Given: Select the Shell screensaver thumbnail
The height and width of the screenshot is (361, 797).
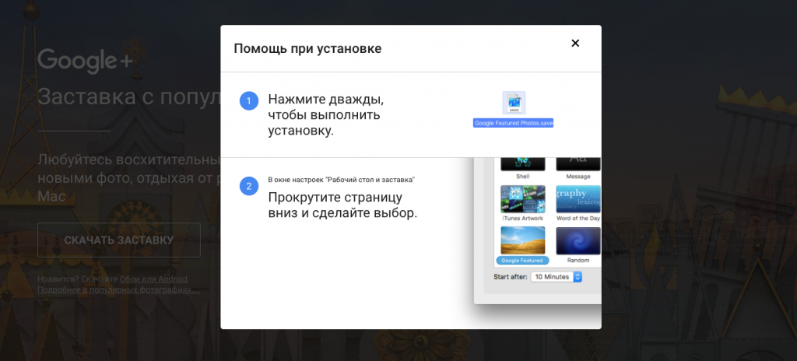Looking at the screenshot, I should click(x=523, y=163).
